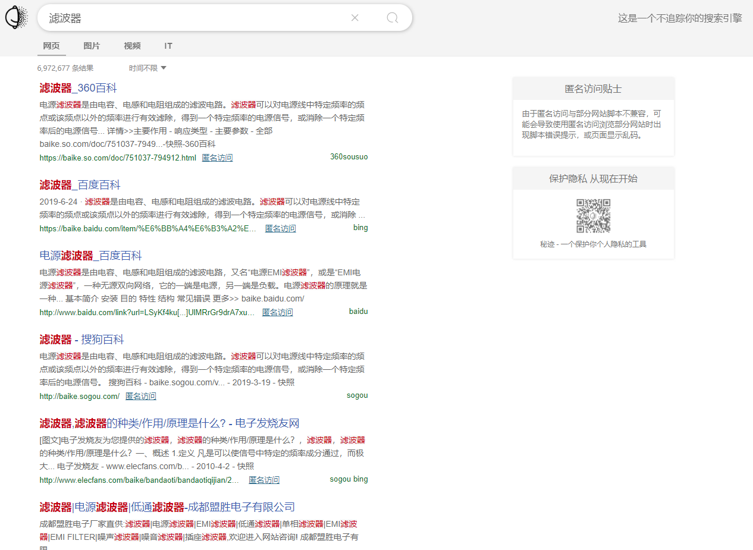Viewport: 753px width, 550px height.
Task: Open the 成都盟胜电子有限公司 result title
Action: (167, 507)
